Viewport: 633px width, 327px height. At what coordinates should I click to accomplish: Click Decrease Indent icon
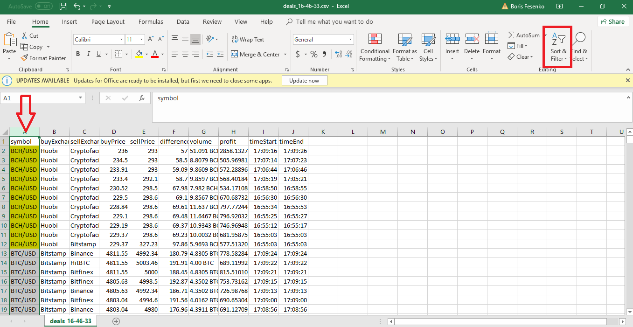click(209, 54)
